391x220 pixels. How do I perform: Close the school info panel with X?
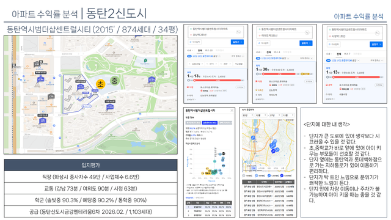point(232,111)
